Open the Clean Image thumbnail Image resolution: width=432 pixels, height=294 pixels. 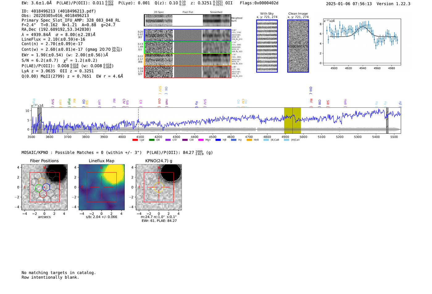(298, 46)
